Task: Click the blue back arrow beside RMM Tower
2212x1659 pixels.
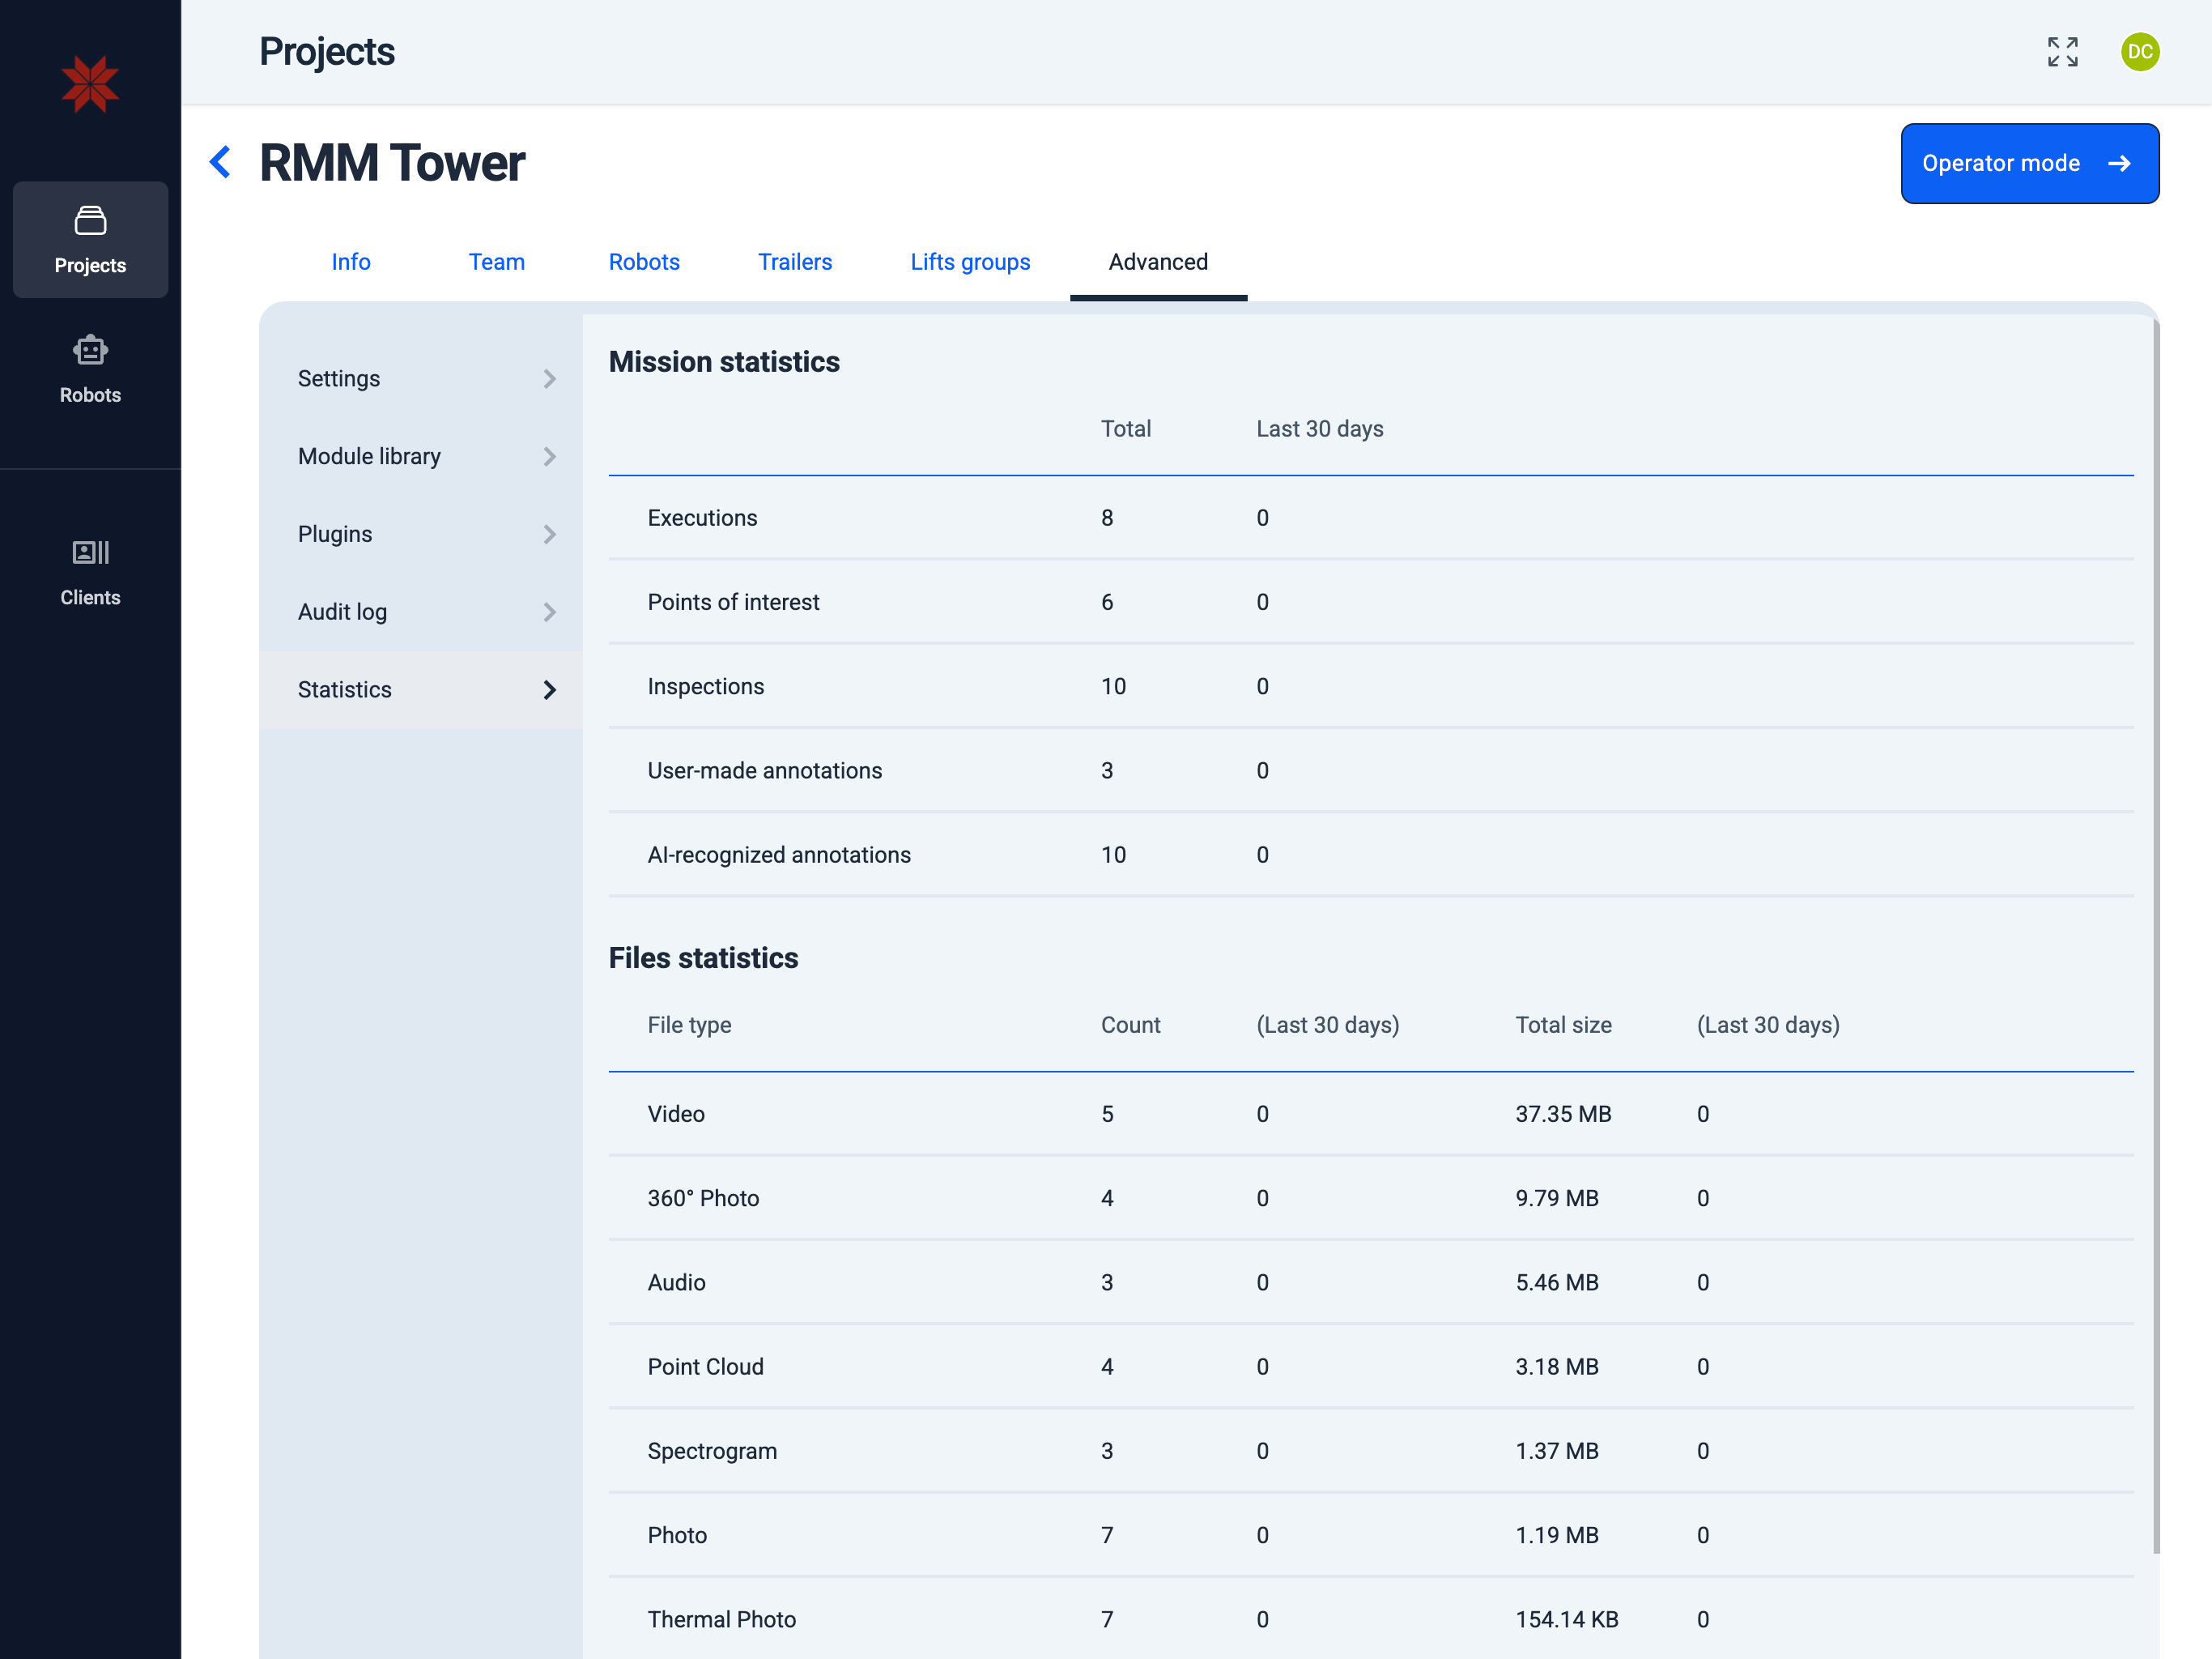Action: (221, 162)
